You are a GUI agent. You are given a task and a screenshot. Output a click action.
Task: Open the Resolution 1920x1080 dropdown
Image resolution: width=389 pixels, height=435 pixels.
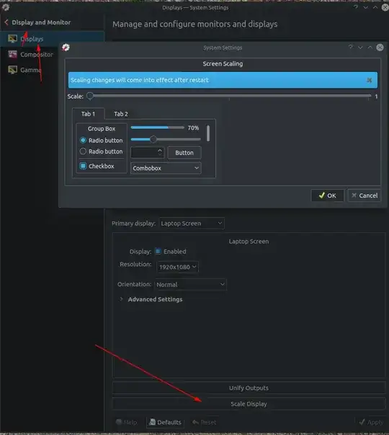177,267
